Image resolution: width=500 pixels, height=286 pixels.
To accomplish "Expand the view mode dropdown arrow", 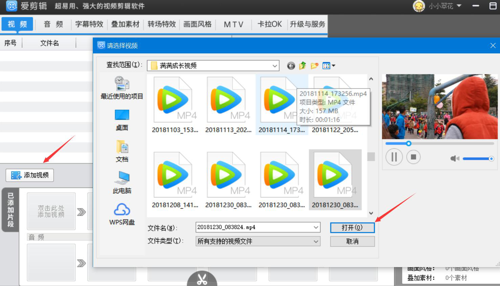I will [333, 66].
